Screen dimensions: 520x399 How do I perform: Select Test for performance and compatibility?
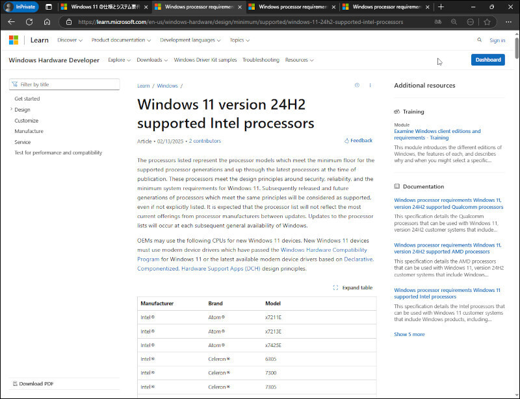58,152
